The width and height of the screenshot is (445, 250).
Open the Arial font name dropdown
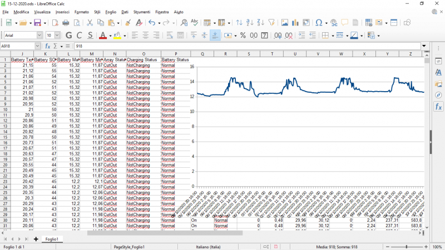39,35
